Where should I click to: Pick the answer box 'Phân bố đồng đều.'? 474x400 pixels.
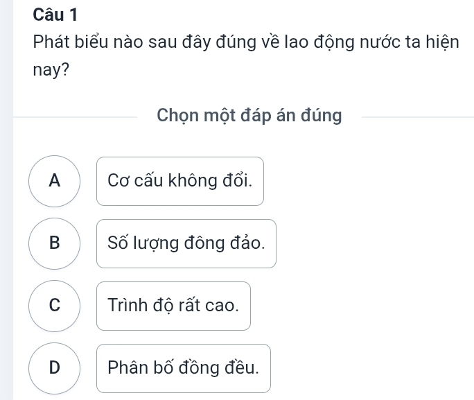coord(183,369)
